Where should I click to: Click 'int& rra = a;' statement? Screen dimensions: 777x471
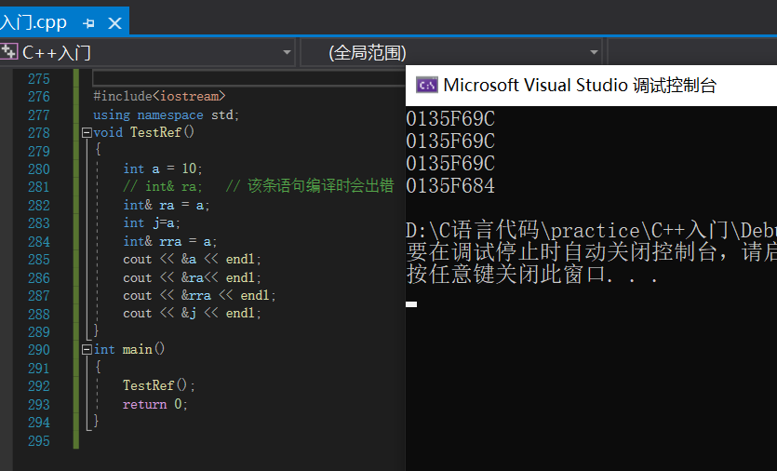(170, 241)
